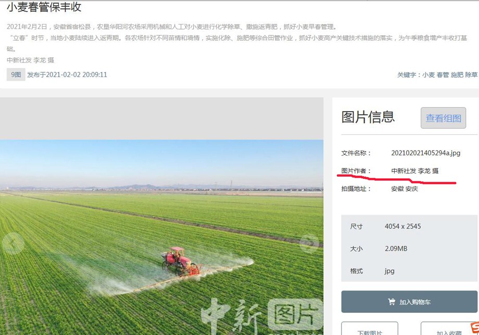Image resolution: width=479 pixels, height=335 pixels.
Task: Open the 查看组图 button
Action: tap(443, 118)
